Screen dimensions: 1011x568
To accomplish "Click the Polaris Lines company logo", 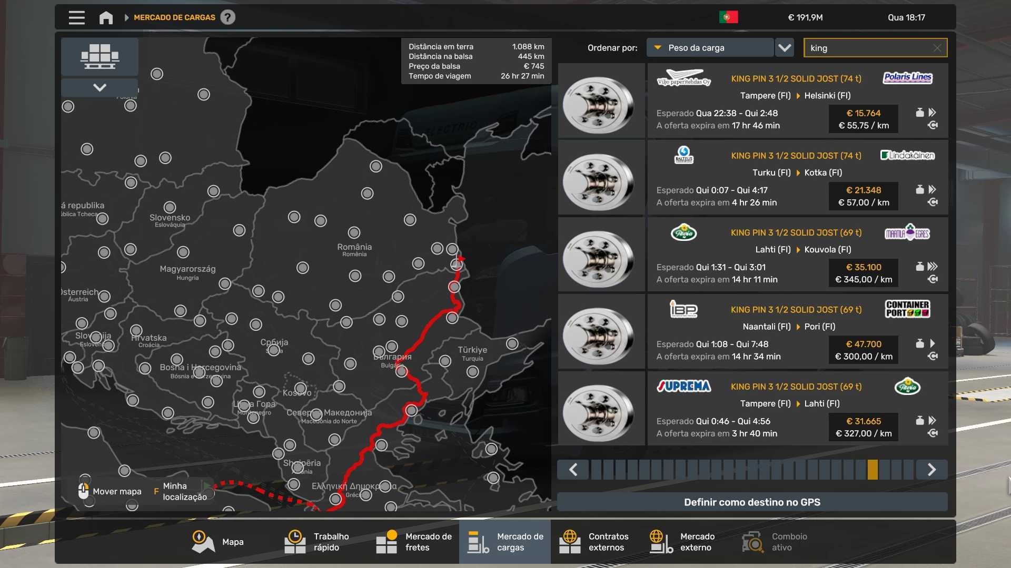I will pyautogui.click(x=907, y=78).
